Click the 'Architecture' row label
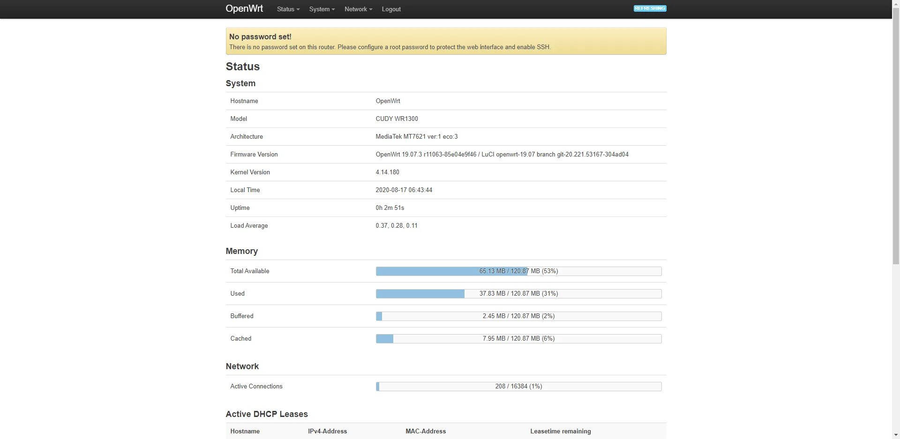This screenshot has height=439, width=900. pyautogui.click(x=247, y=137)
